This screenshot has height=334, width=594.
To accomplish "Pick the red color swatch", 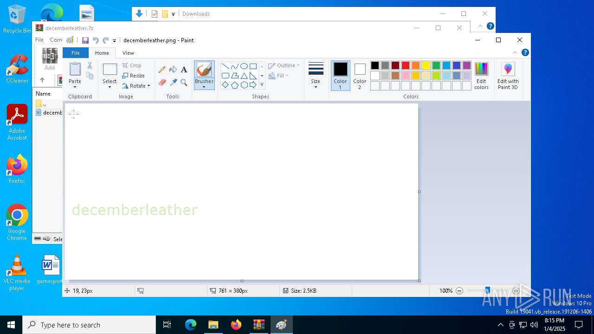I will [406, 65].
